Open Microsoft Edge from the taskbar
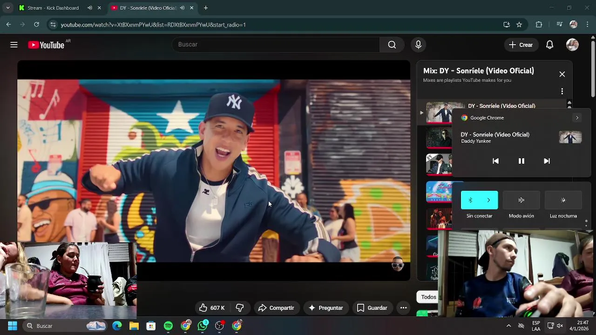596x335 pixels. (117, 326)
